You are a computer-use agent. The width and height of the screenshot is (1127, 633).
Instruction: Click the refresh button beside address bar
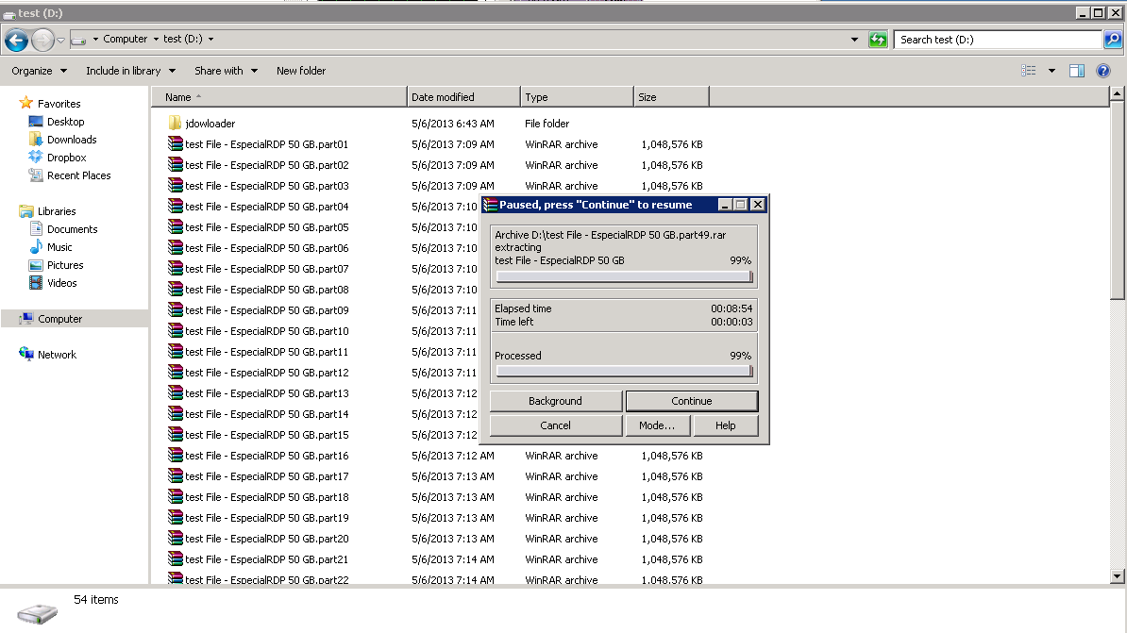(x=878, y=40)
